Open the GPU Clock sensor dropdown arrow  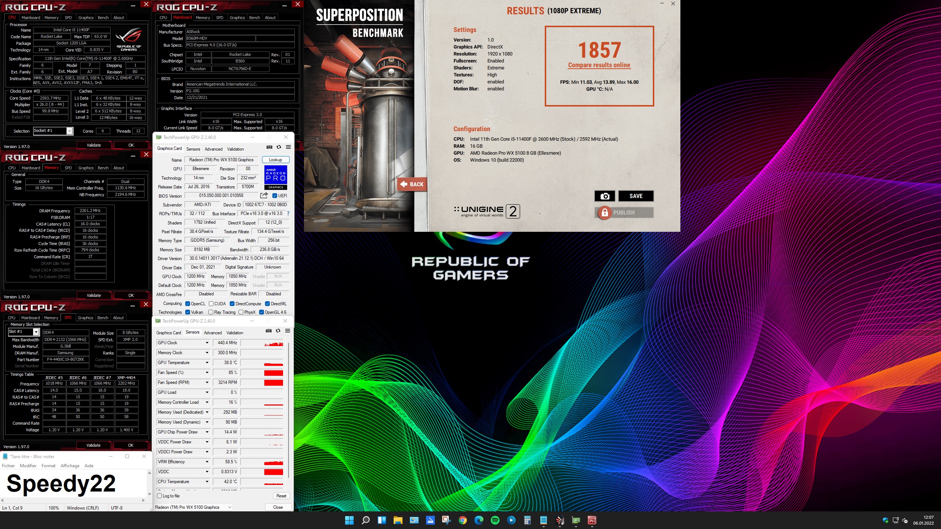point(207,343)
